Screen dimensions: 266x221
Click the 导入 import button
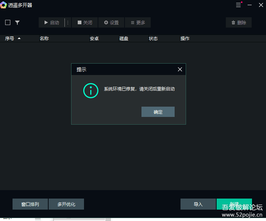tap(198, 204)
